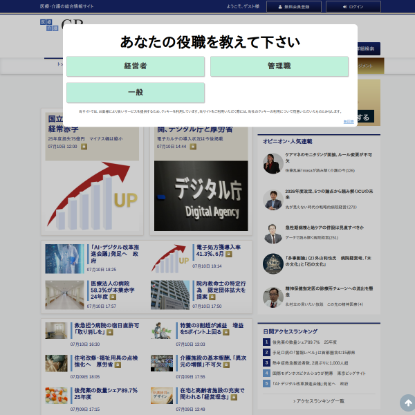This screenshot has height=415, width=415.
Task: Click the lock icon after 「取り消しを」
Action: pyautogui.click(x=109, y=332)
